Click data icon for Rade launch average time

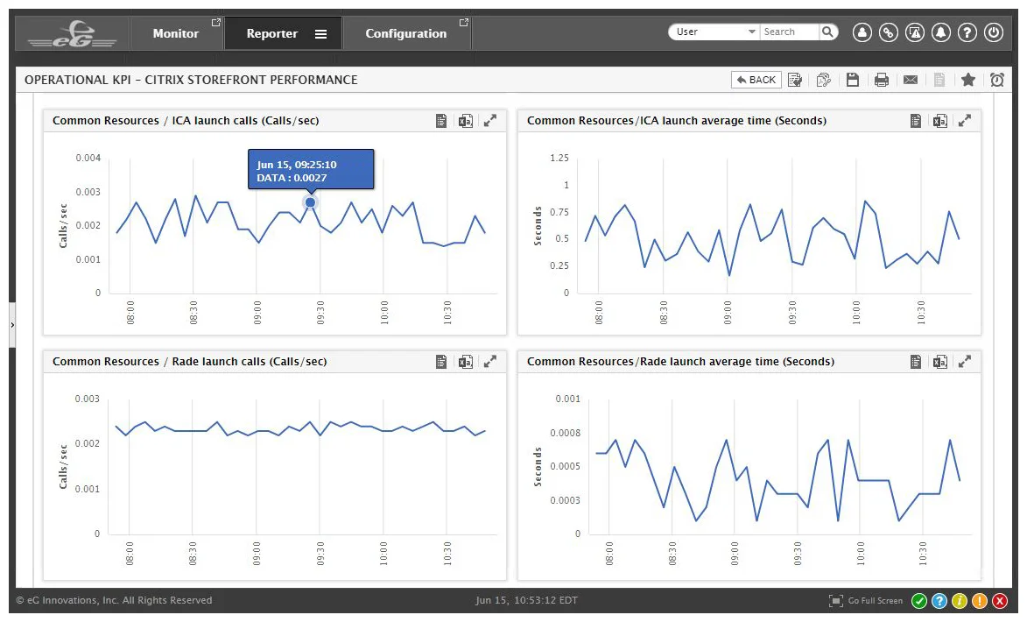916,362
